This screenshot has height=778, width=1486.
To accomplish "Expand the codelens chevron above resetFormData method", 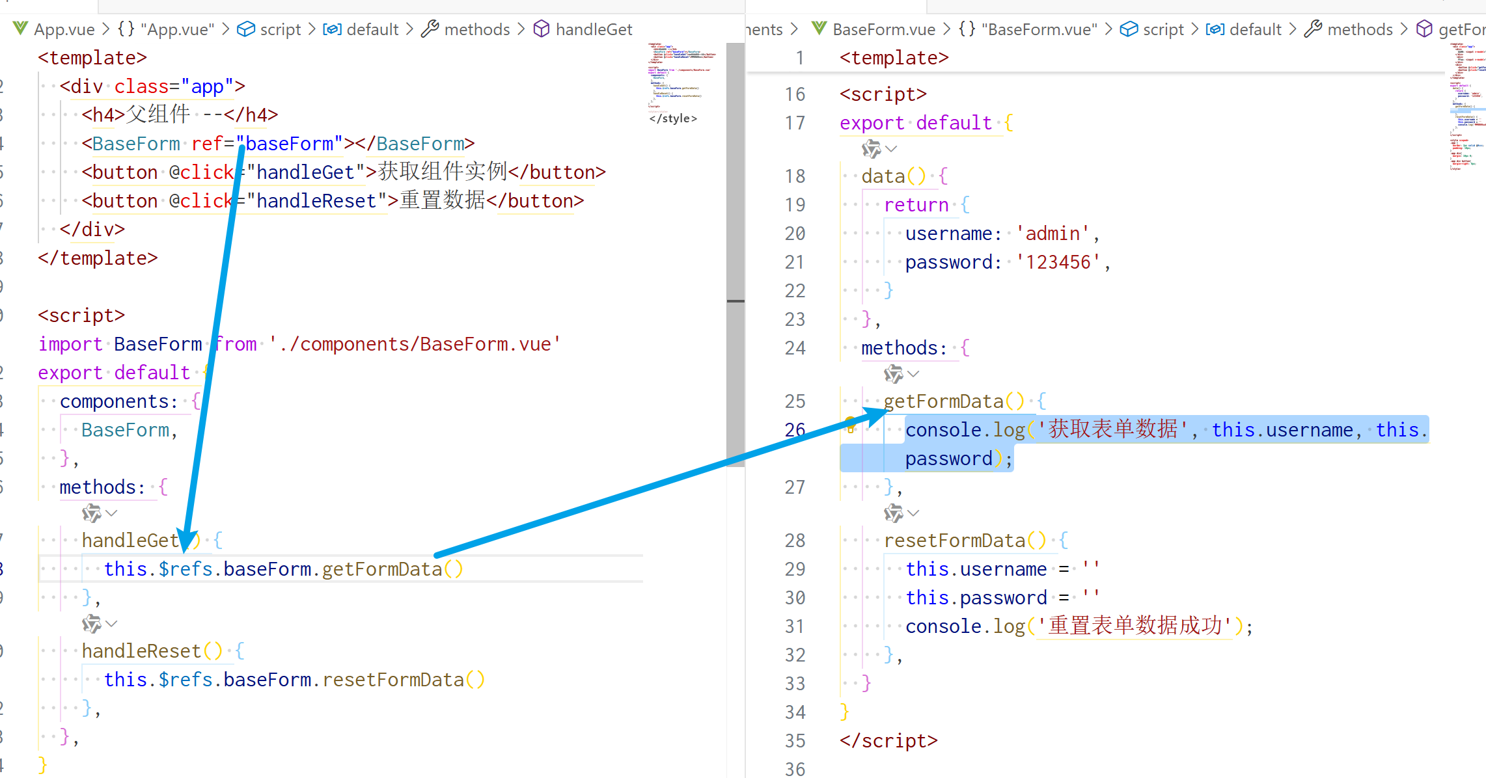I will tap(914, 513).
